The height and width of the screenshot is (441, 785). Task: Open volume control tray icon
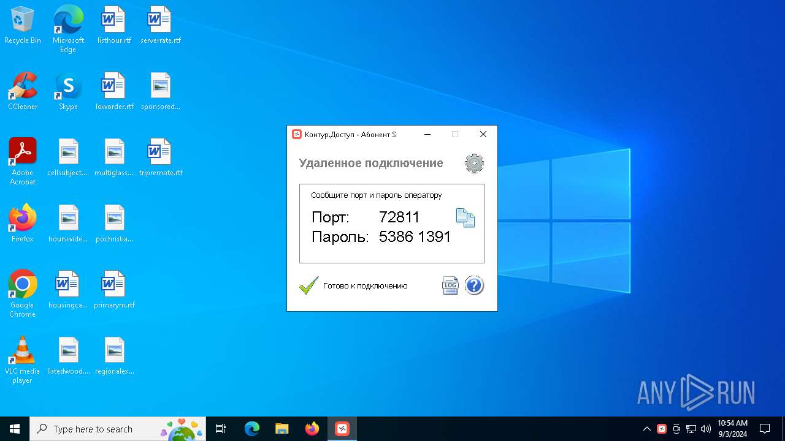(706, 429)
